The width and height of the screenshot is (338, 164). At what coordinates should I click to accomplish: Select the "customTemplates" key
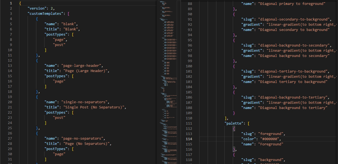[x=45, y=13]
